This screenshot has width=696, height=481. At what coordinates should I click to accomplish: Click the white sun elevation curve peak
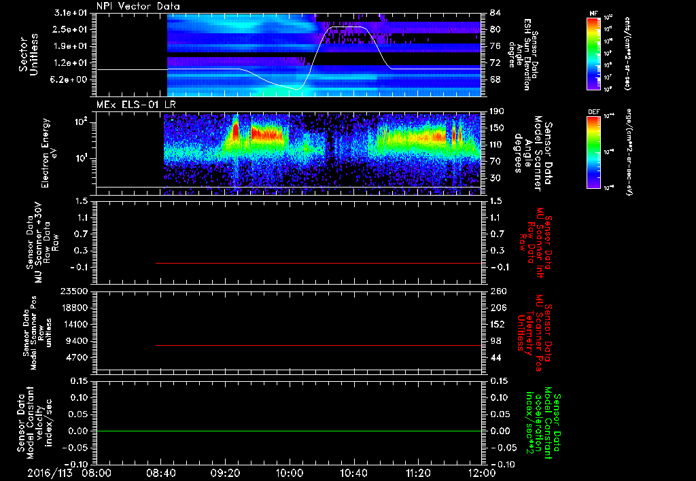tap(349, 27)
